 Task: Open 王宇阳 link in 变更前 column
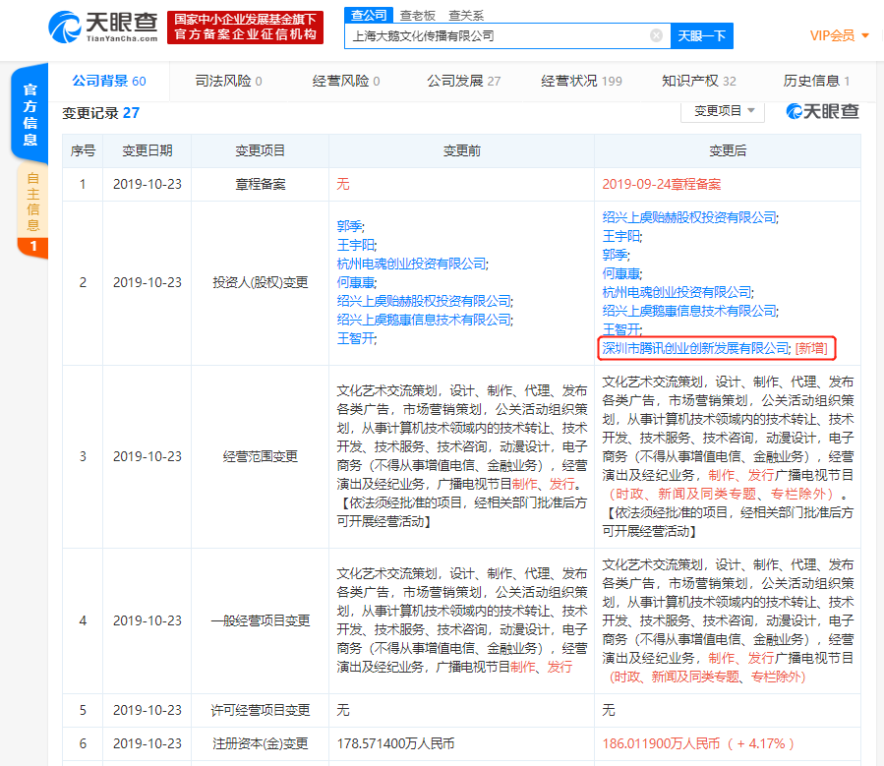(x=356, y=245)
